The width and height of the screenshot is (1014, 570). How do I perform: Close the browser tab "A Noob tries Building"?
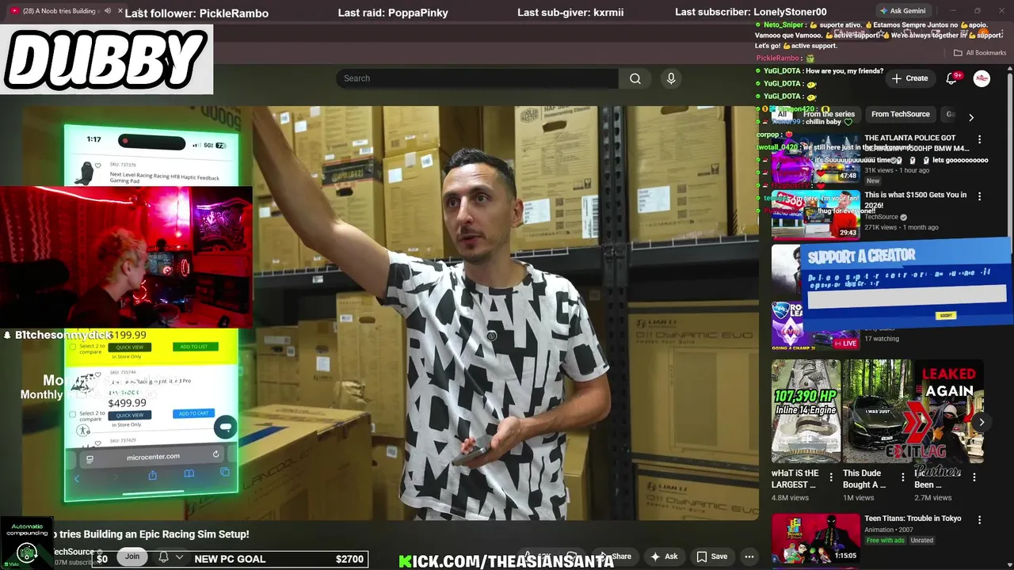pos(120,11)
